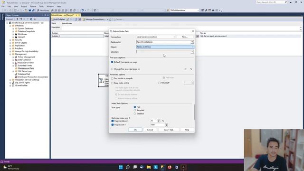Open the Project menu
The width and height of the screenshot is (304, 171).
pos(24,6)
